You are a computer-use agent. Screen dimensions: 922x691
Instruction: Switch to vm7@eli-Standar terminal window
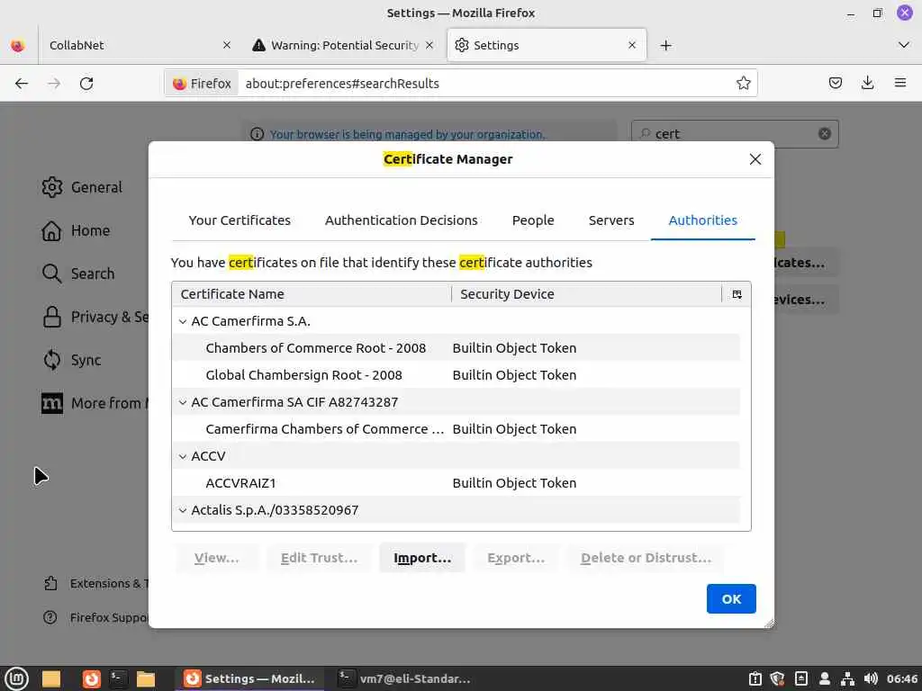tap(404, 678)
